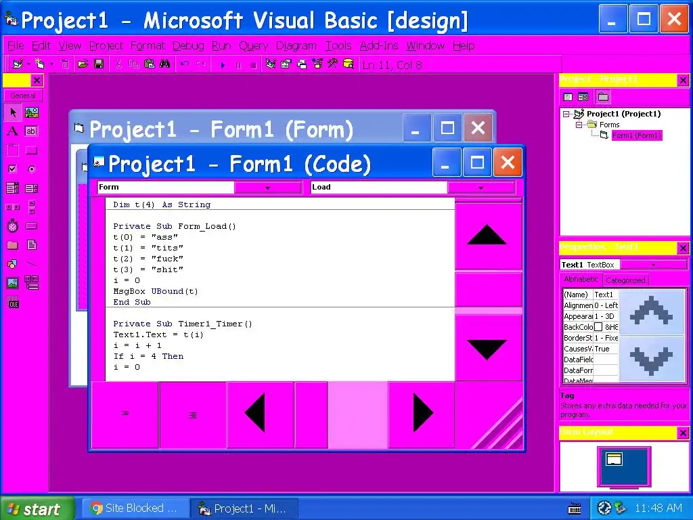Pick the ListBox control in the toolbox
693x520 pixels.
point(31,188)
